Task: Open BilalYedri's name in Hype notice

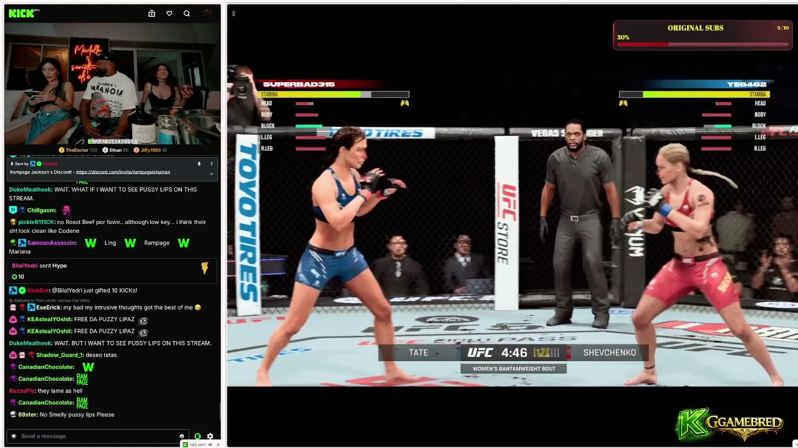Action: (25, 266)
